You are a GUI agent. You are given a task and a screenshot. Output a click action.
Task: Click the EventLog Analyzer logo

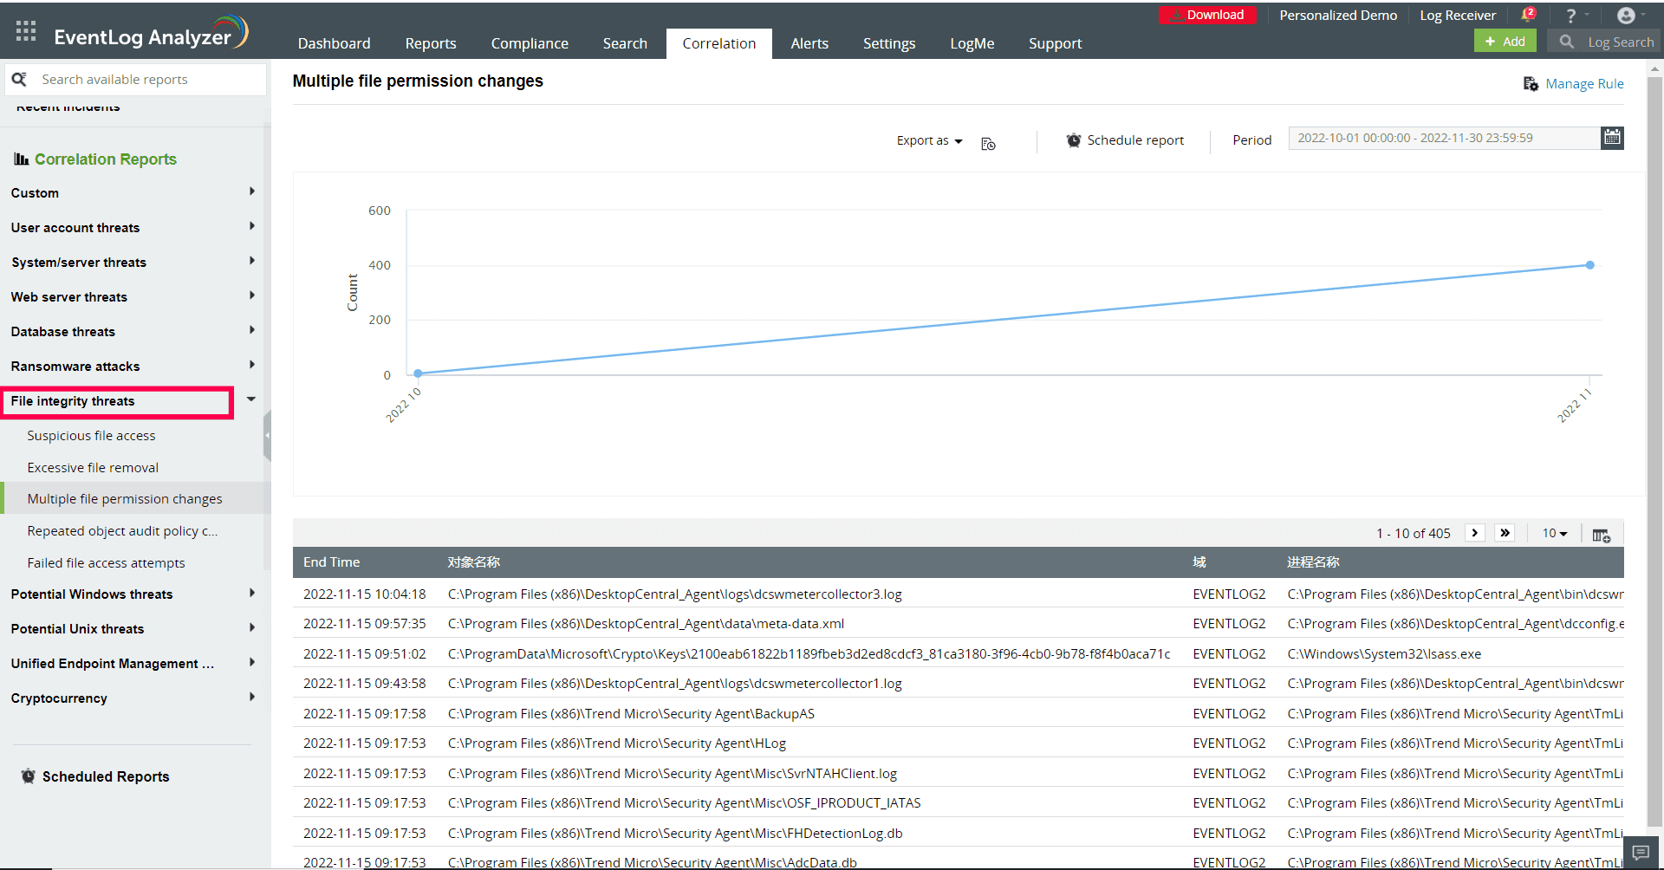coord(151,34)
